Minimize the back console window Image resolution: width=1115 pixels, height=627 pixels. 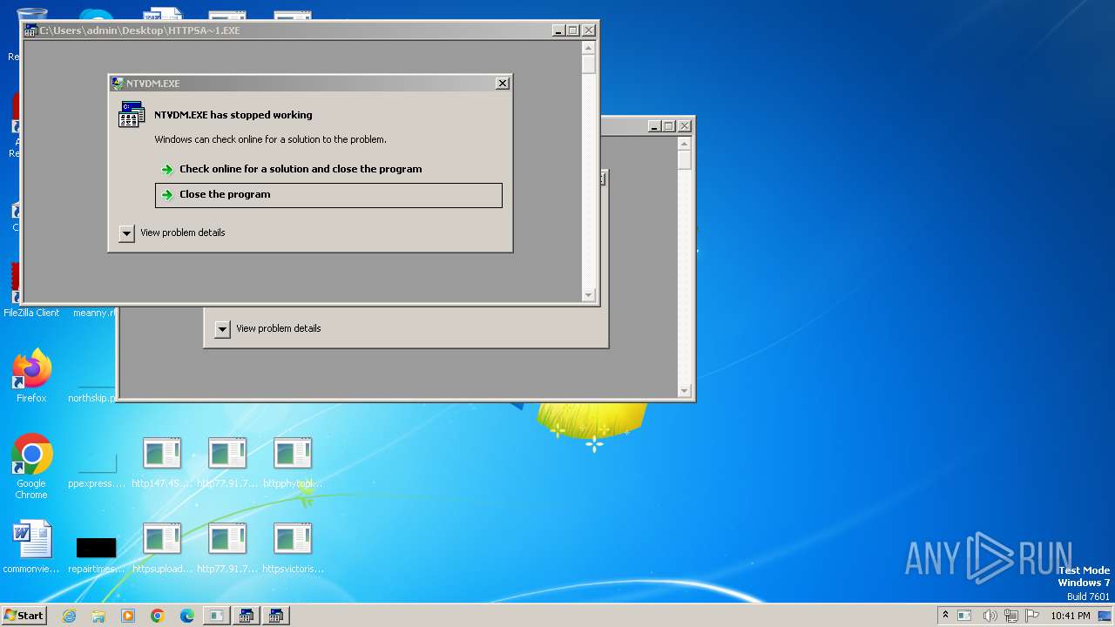pos(655,126)
